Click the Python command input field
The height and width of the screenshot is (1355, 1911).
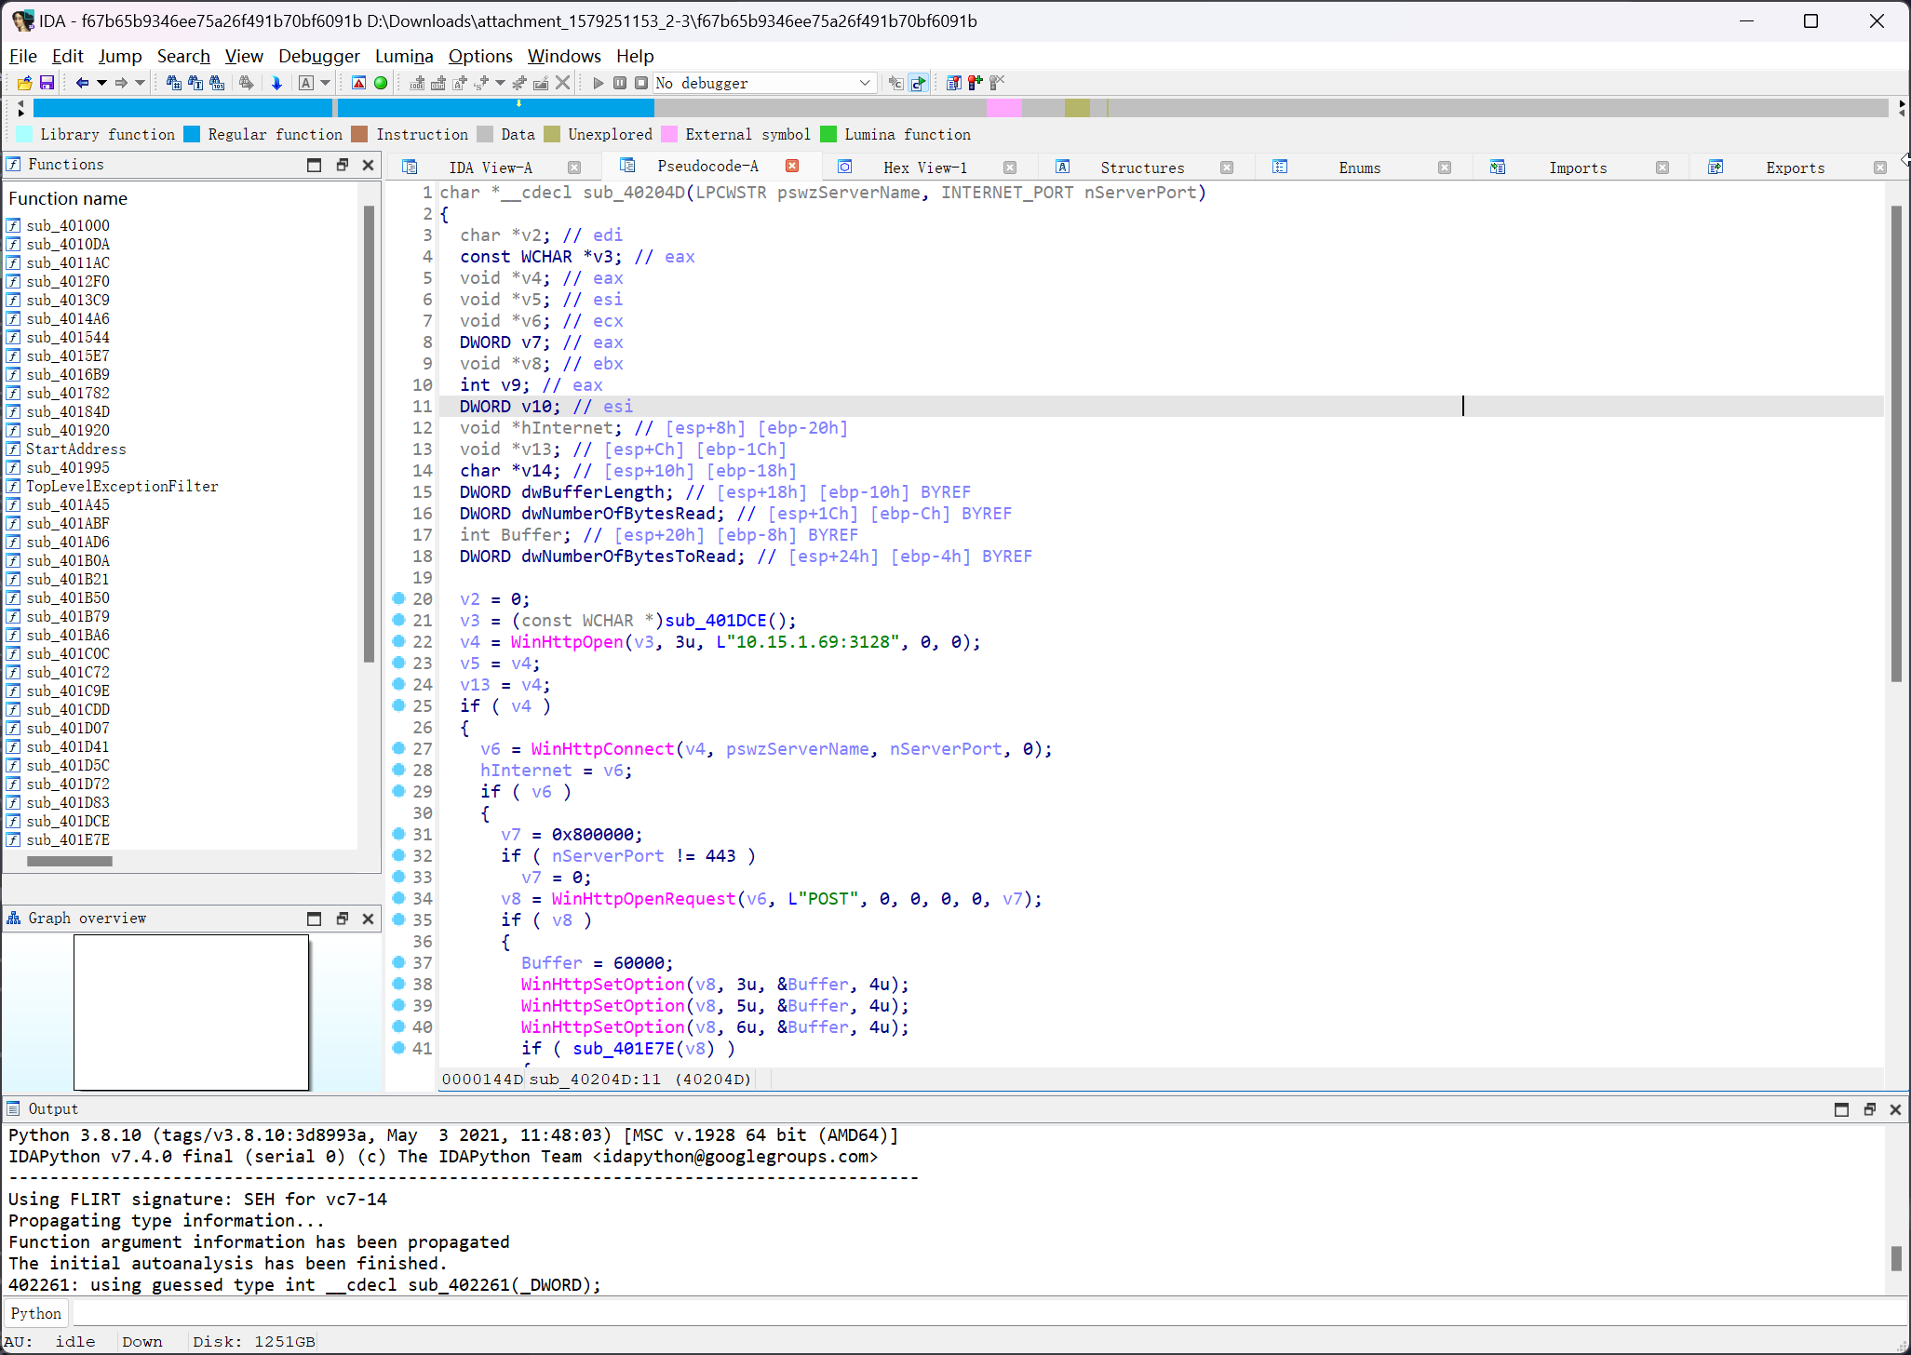click(989, 1313)
